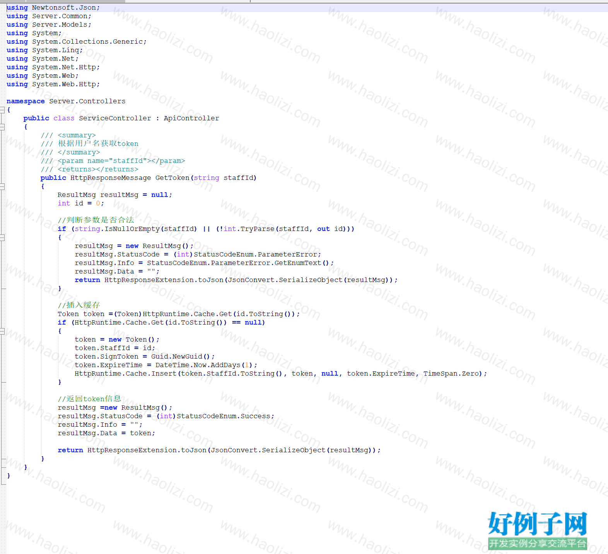The image size is (608, 554).
Task: Click 'string.IsNullOrEmpty(staffId)' expression
Action: coord(136,229)
